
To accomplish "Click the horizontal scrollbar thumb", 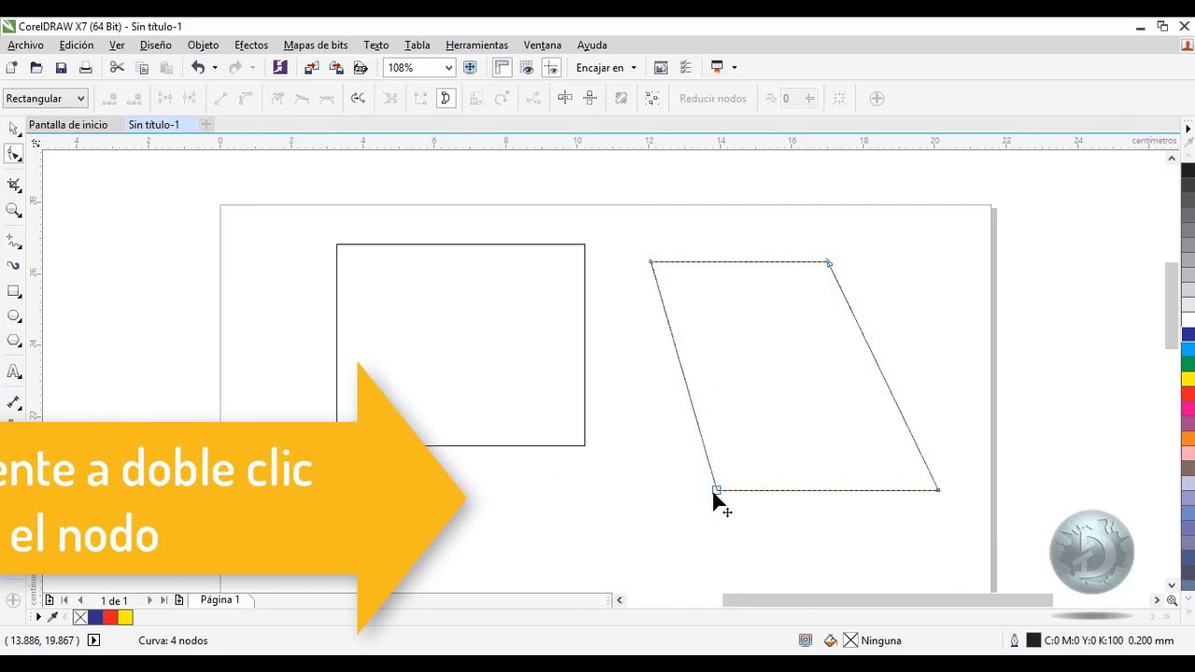I will click(887, 600).
